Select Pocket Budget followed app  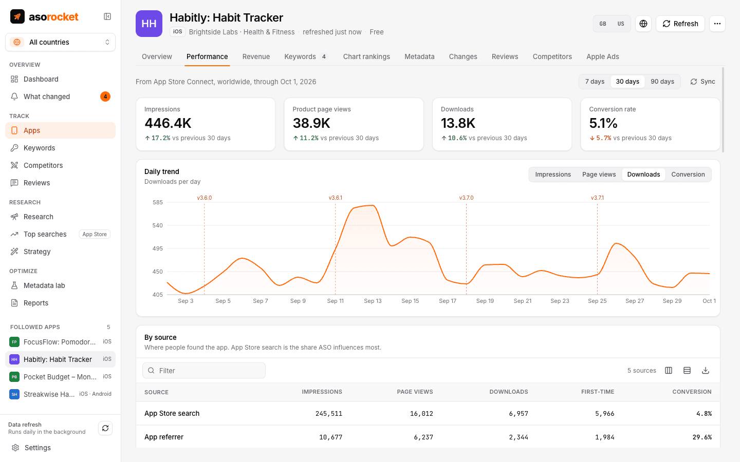pyautogui.click(x=60, y=377)
